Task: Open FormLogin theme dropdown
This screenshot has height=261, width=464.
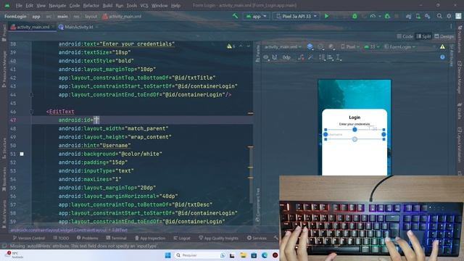Action: pyautogui.click(x=399, y=46)
